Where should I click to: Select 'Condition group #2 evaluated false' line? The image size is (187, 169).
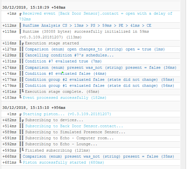[100, 79]
